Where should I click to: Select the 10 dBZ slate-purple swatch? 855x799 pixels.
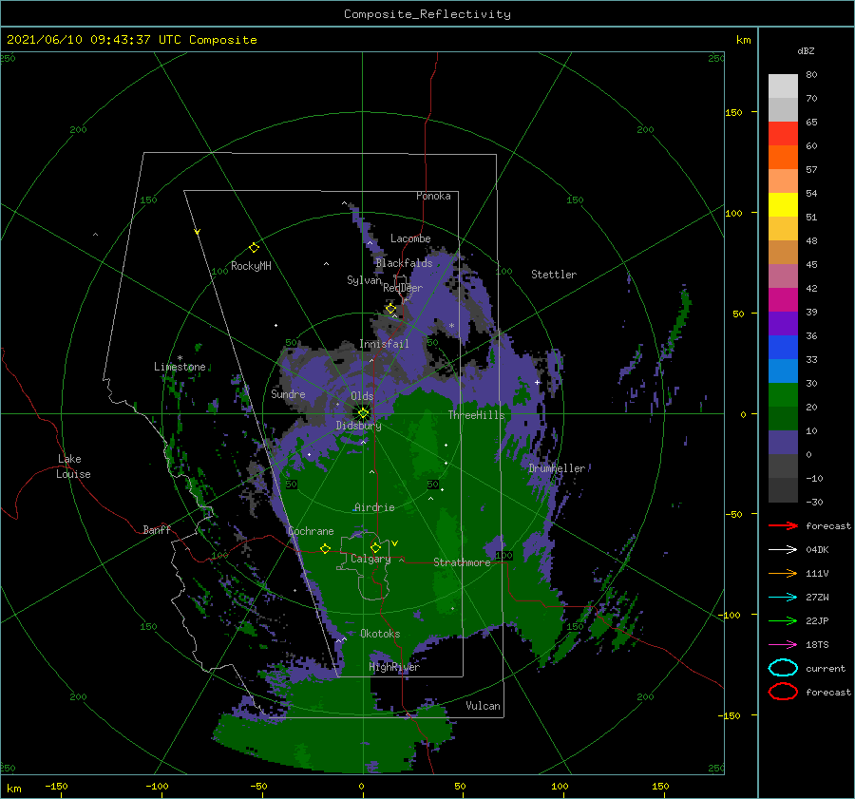(783, 443)
